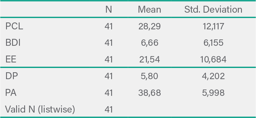Select the BDI standard deviation 6,155
Viewport: 256px width, 118px height.
tap(213, 43)
